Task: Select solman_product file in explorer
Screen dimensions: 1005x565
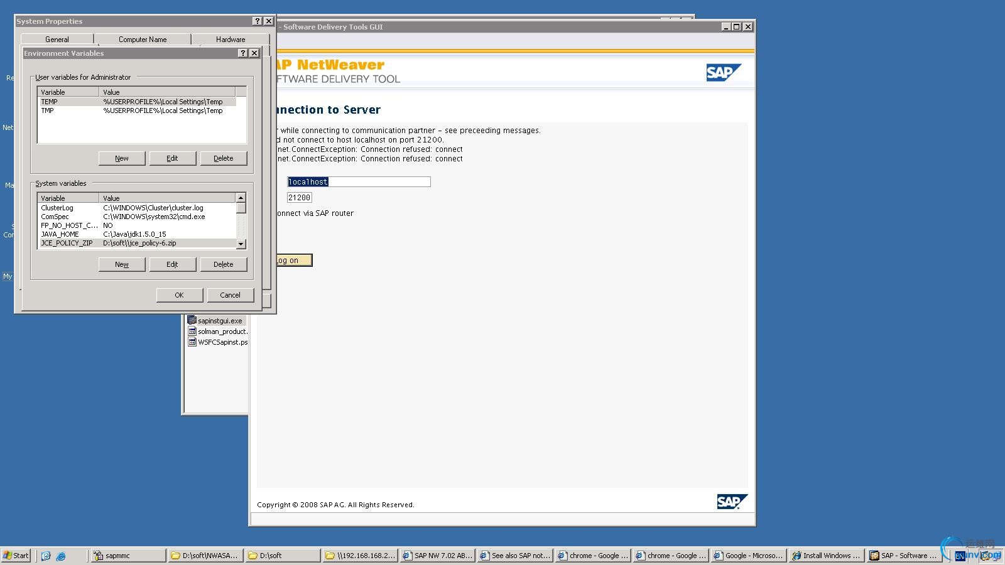Action: click(x=218, y=331)
